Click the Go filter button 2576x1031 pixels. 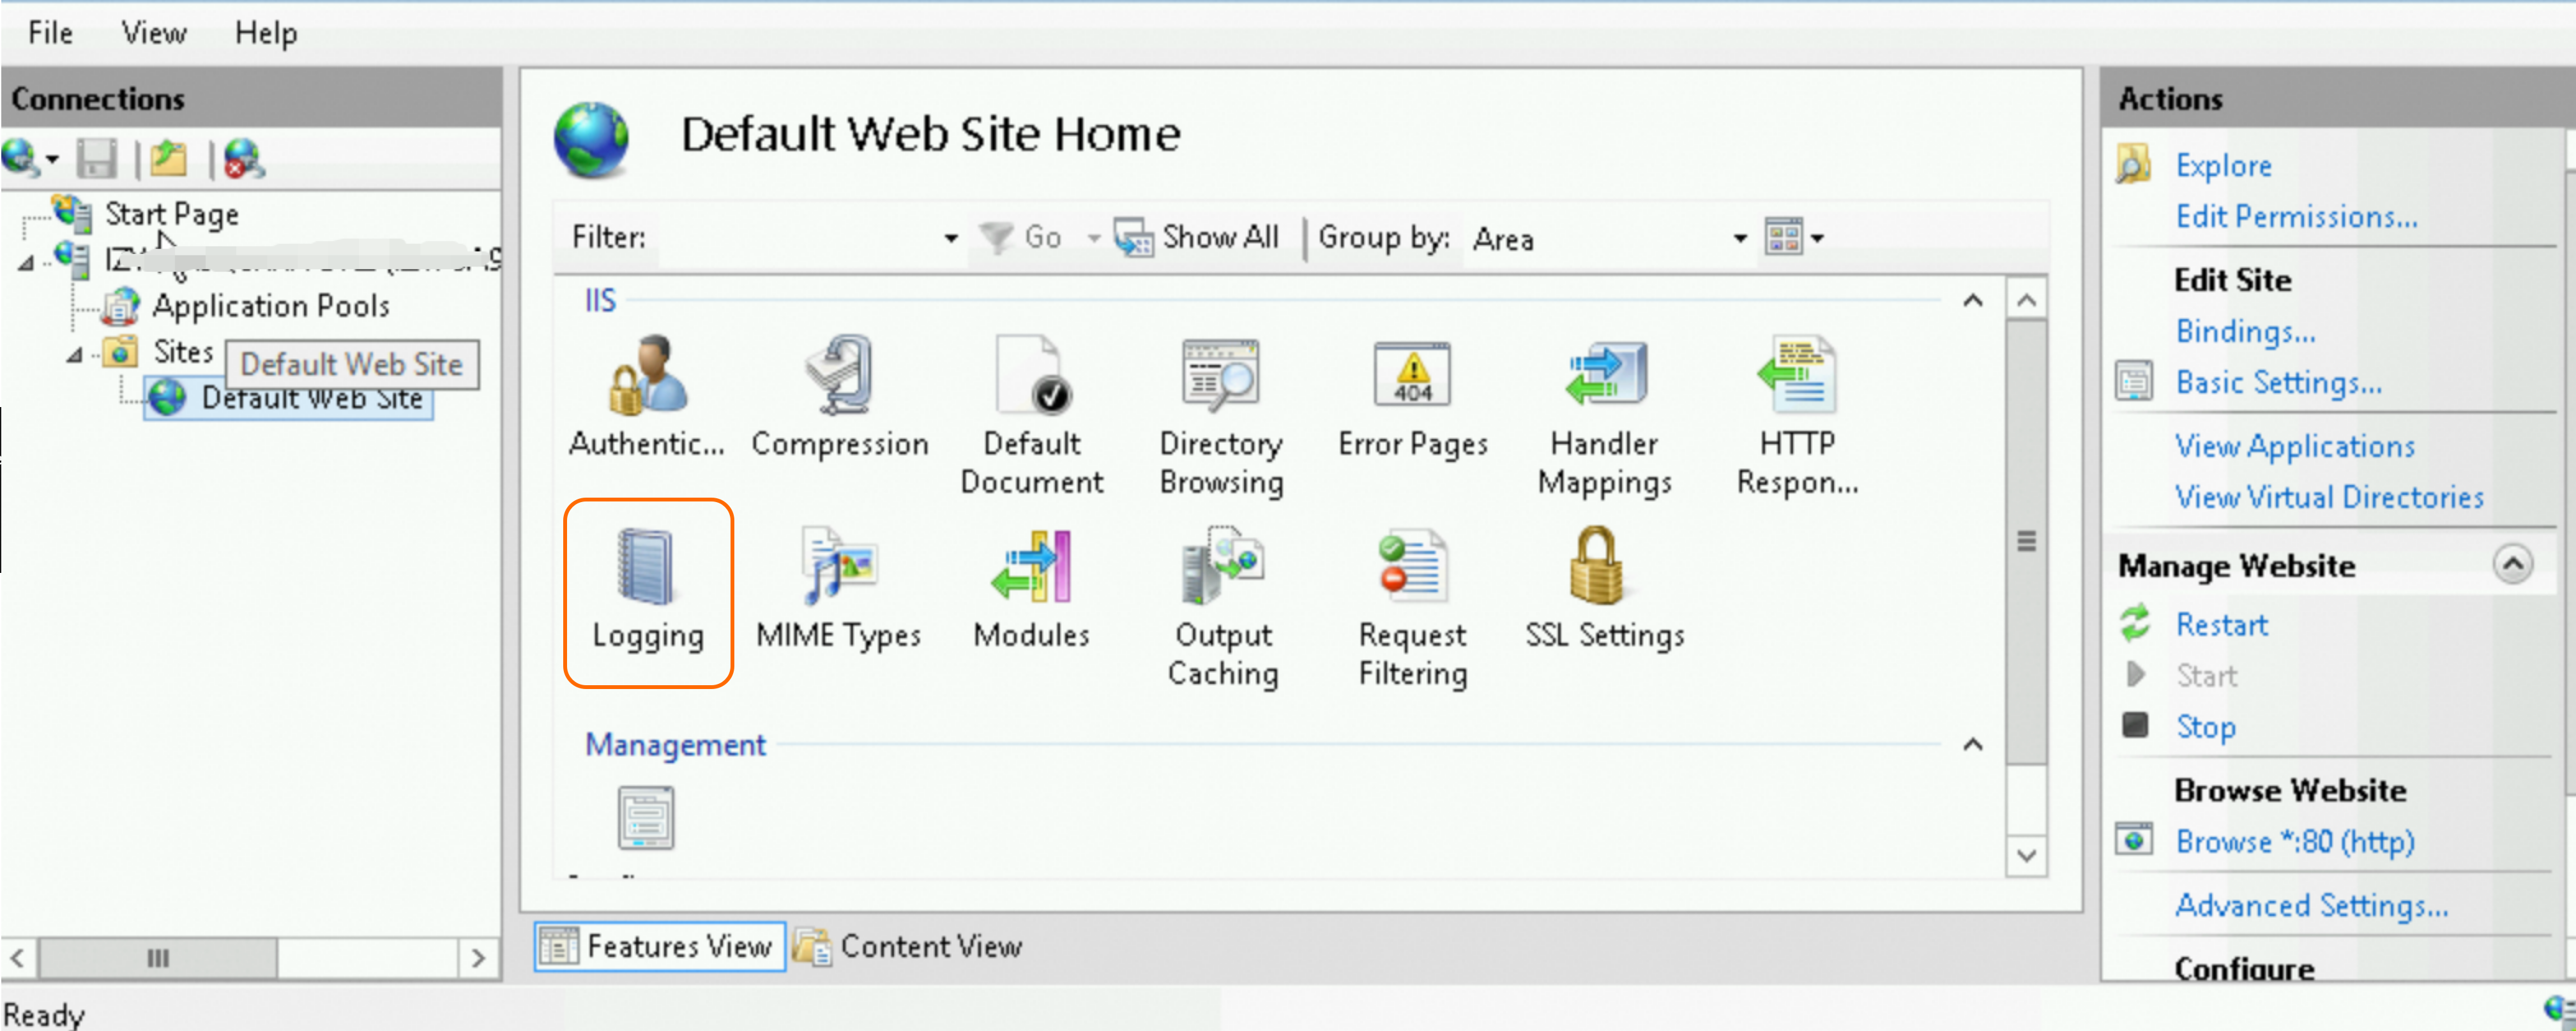[x=1020, y=238]
